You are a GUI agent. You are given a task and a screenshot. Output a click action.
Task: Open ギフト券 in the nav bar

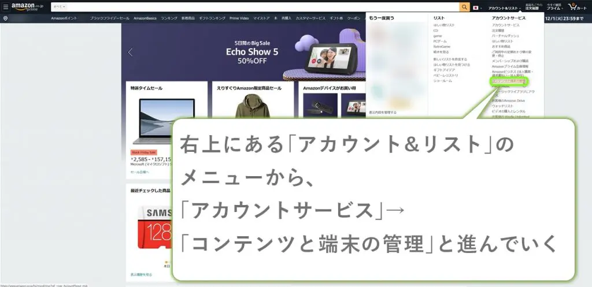coord(336,18)
